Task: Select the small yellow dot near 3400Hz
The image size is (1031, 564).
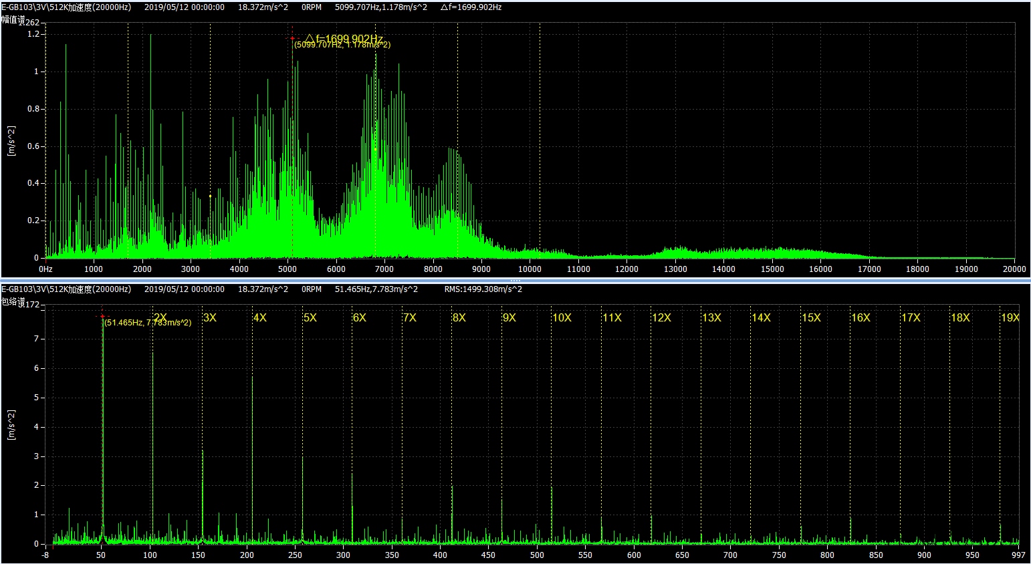Action: tap(210, 196)
